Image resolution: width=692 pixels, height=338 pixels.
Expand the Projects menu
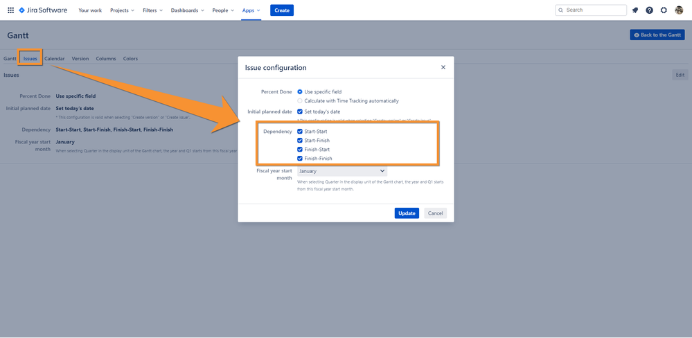(x=122, y=10)
